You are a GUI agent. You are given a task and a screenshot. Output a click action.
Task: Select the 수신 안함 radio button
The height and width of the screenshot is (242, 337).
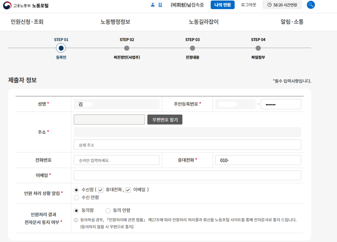click(x=76, y=197)
